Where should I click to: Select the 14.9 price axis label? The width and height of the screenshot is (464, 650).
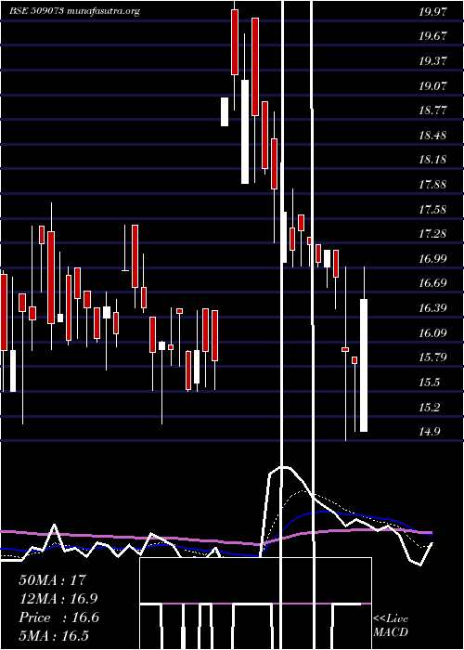[x=429, y=432]
